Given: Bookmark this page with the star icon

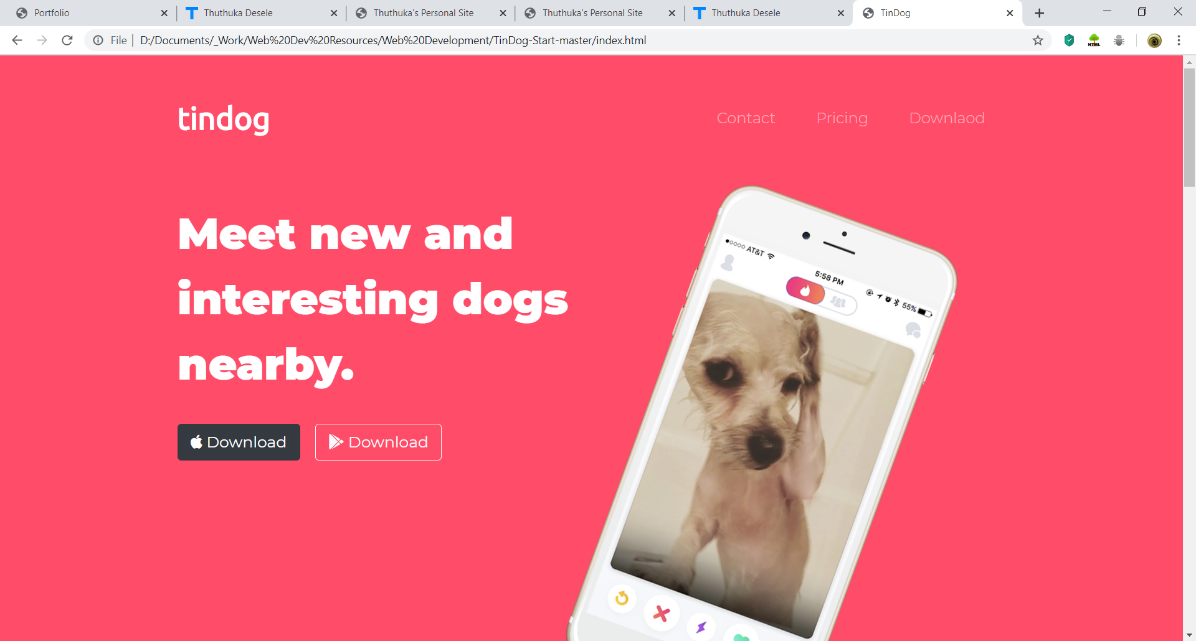Looking at the screenshot, I should click(1038, 40).
